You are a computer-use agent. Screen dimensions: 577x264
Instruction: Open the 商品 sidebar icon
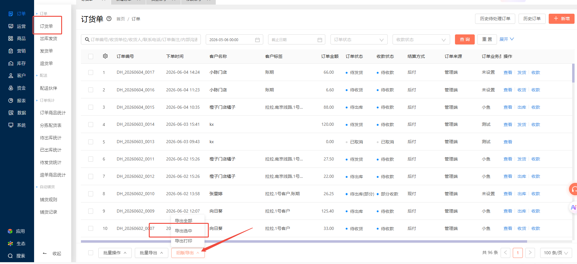[x=11, y=38]
